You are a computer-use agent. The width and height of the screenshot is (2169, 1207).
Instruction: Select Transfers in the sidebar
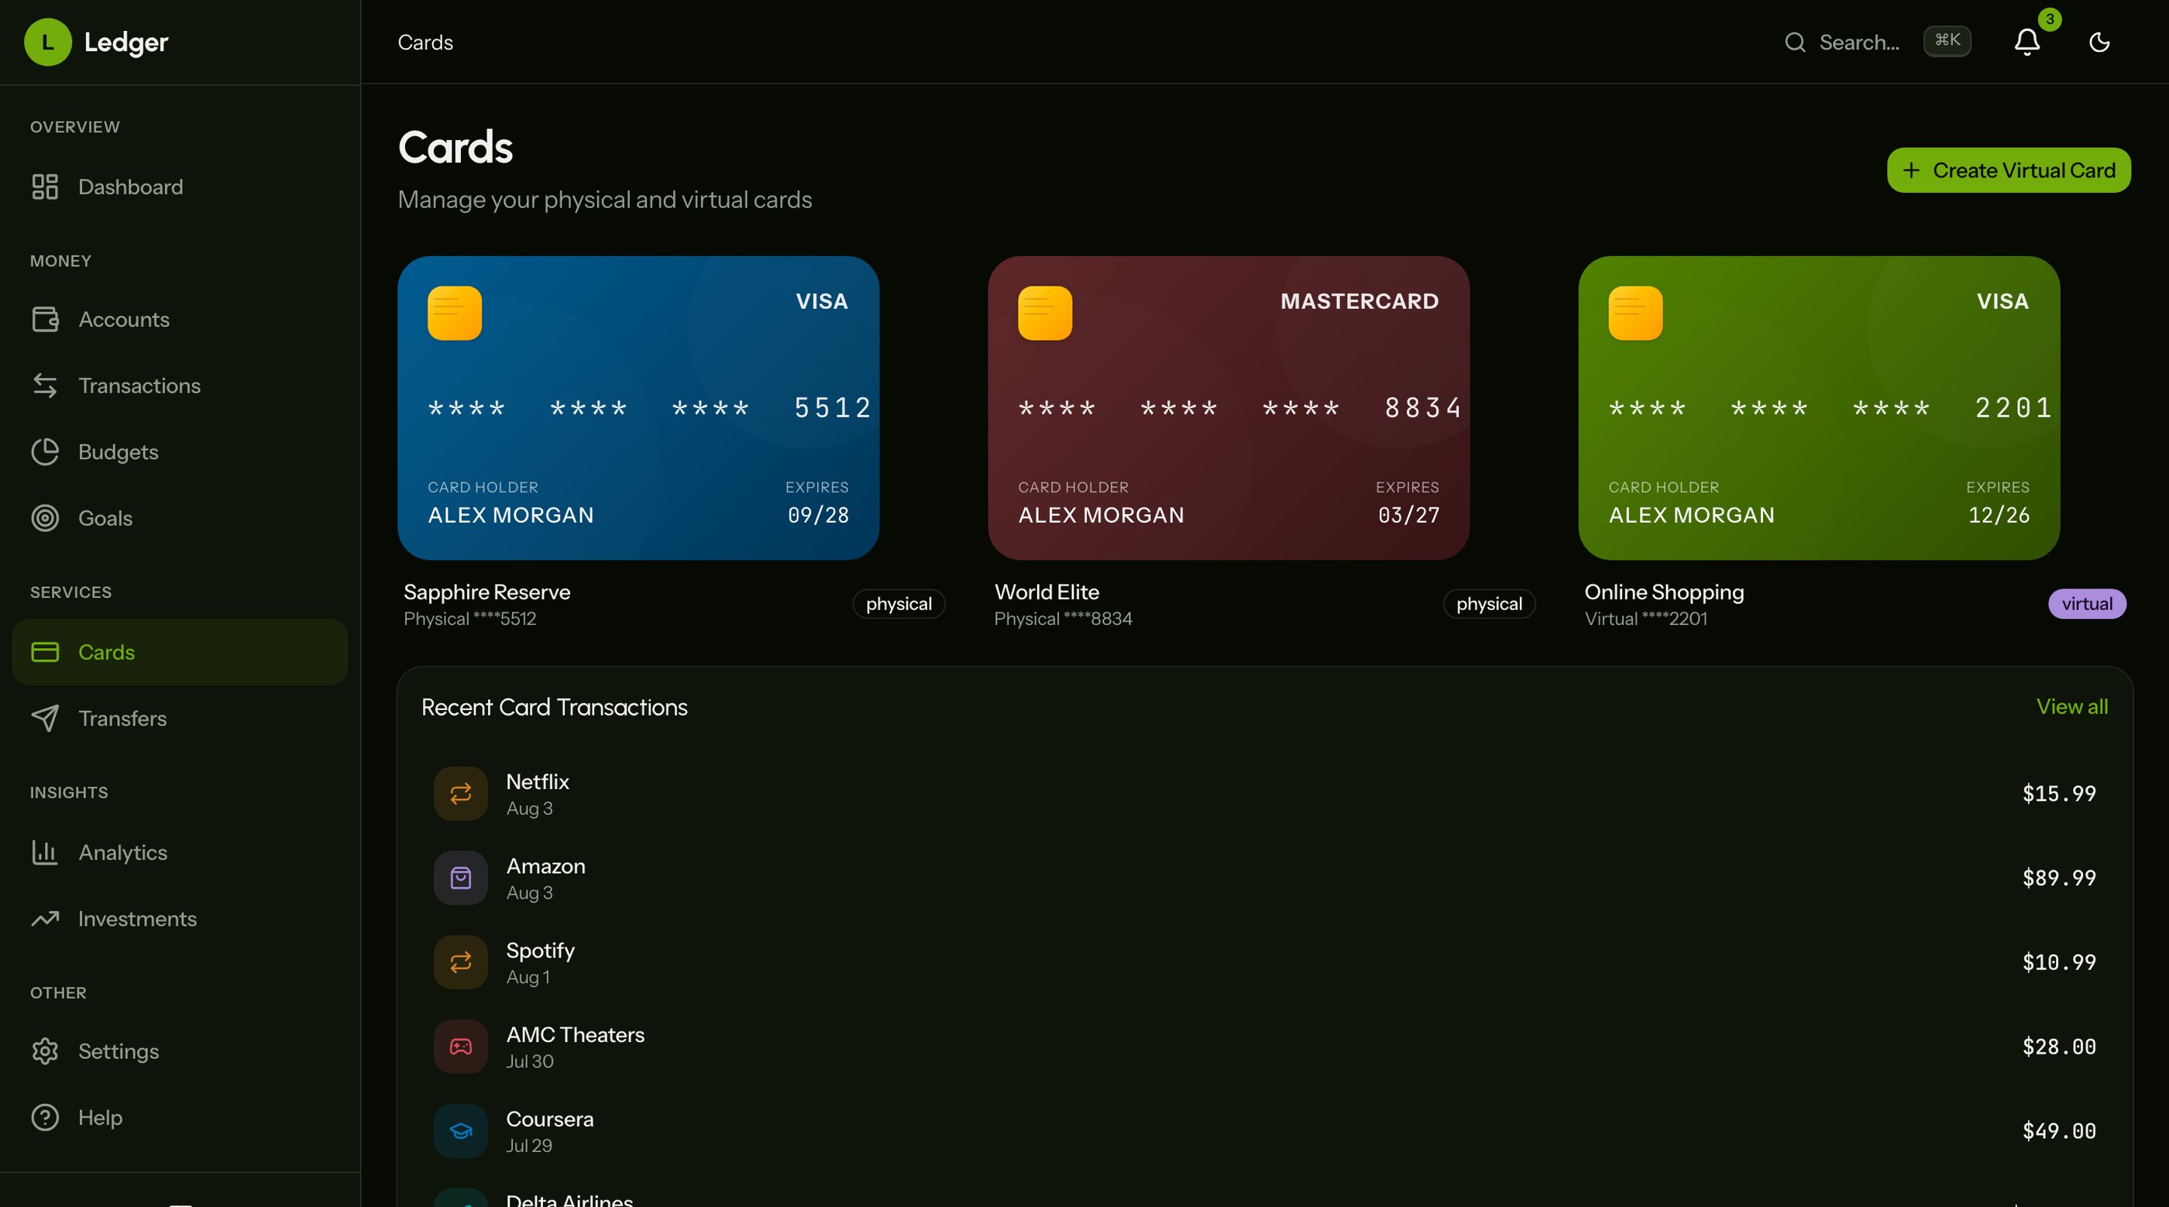tap(180, 718)
